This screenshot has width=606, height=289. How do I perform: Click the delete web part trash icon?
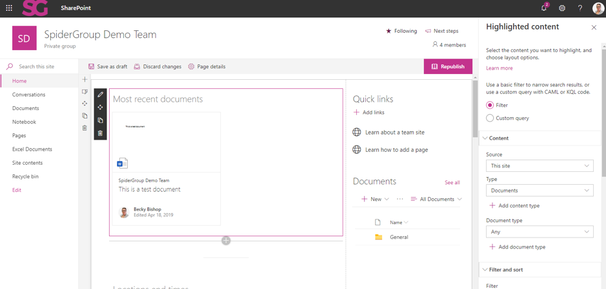100,133
